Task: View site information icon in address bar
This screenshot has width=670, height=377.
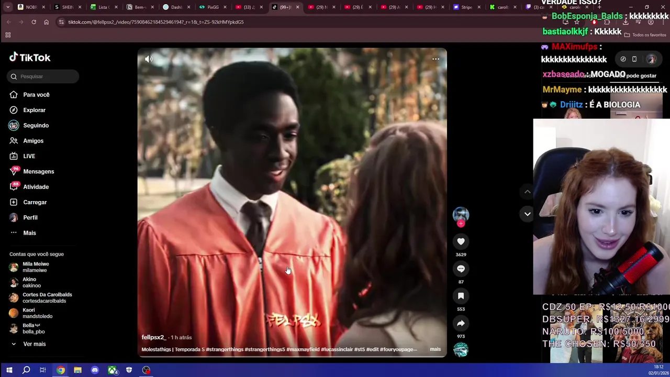Action: tap(61, 22)
